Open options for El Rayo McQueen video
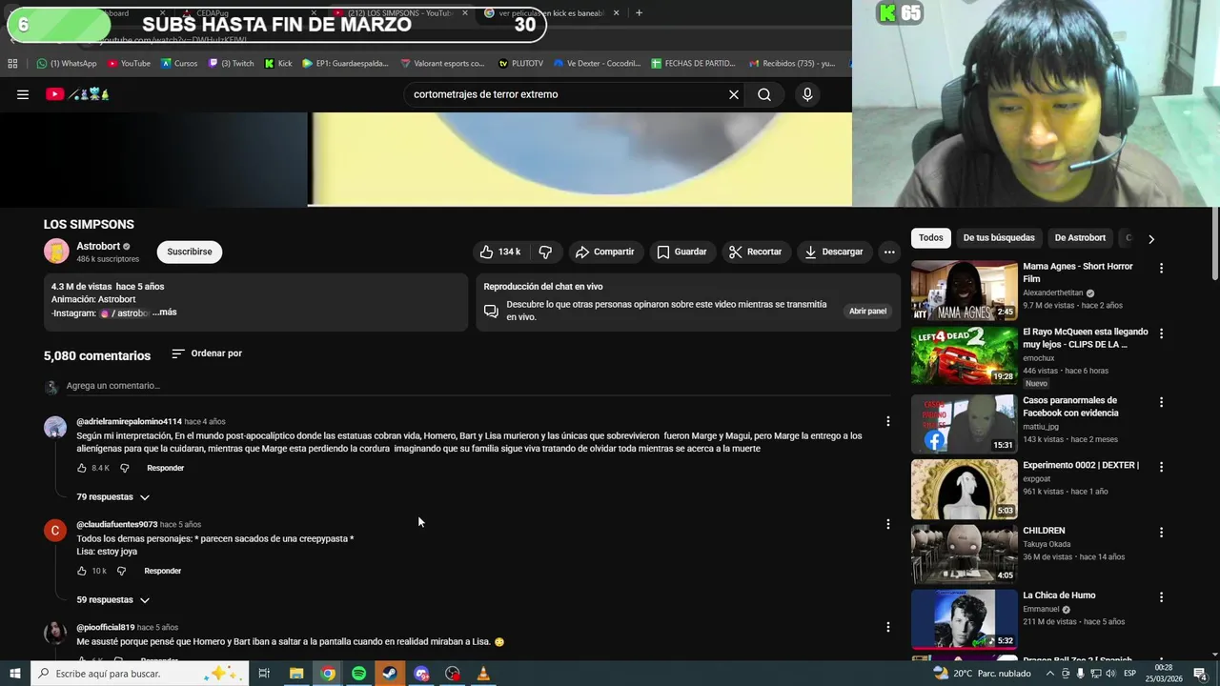1220x686 pixels. click(1161, 333)
